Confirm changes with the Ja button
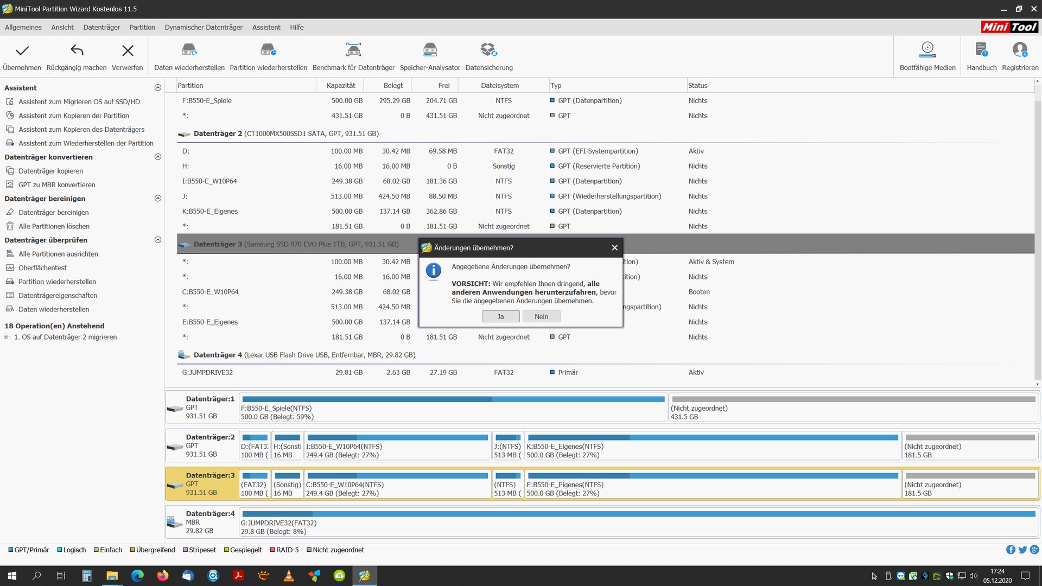This screenshot has height=586, width=1042. click(500, 317)
